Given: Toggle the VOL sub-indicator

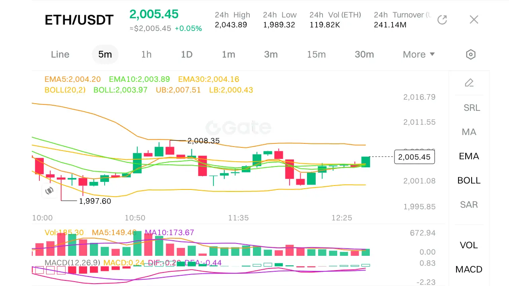Looking at the screenshot, I should [469, 245].
